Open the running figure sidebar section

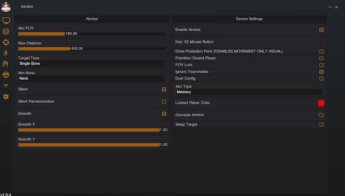pyautogui.click(x=6, y=53)
